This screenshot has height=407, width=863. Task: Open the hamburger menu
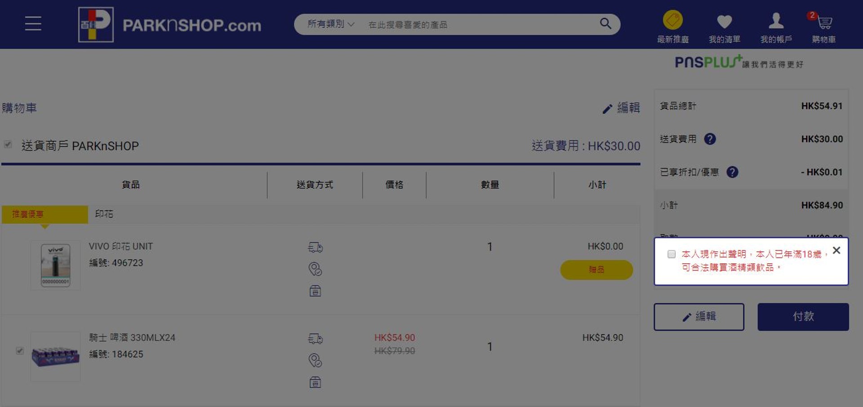click(33, 23)
